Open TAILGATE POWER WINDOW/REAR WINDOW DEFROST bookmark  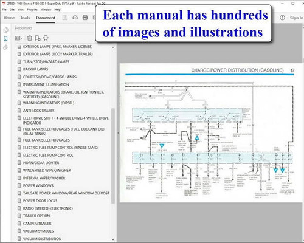(x=66, y=193)
